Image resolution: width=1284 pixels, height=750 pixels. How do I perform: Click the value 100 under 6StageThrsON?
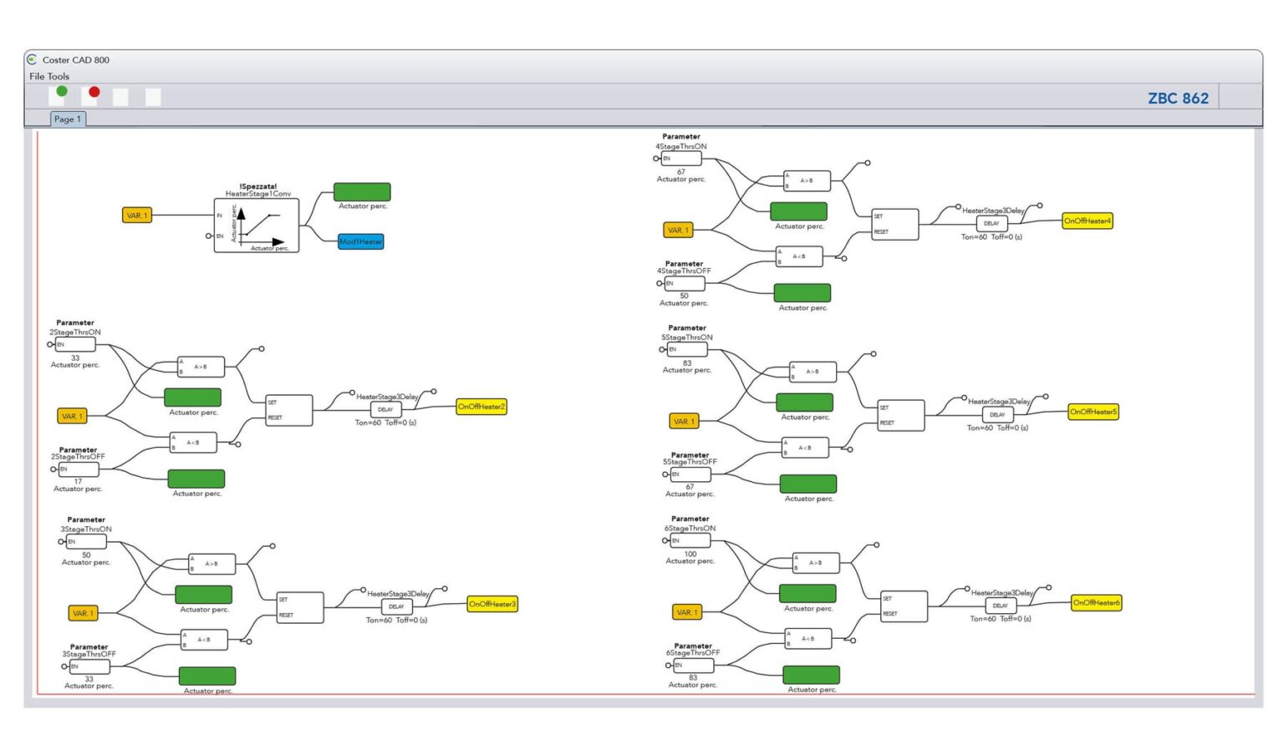click(x=690, y=554)
